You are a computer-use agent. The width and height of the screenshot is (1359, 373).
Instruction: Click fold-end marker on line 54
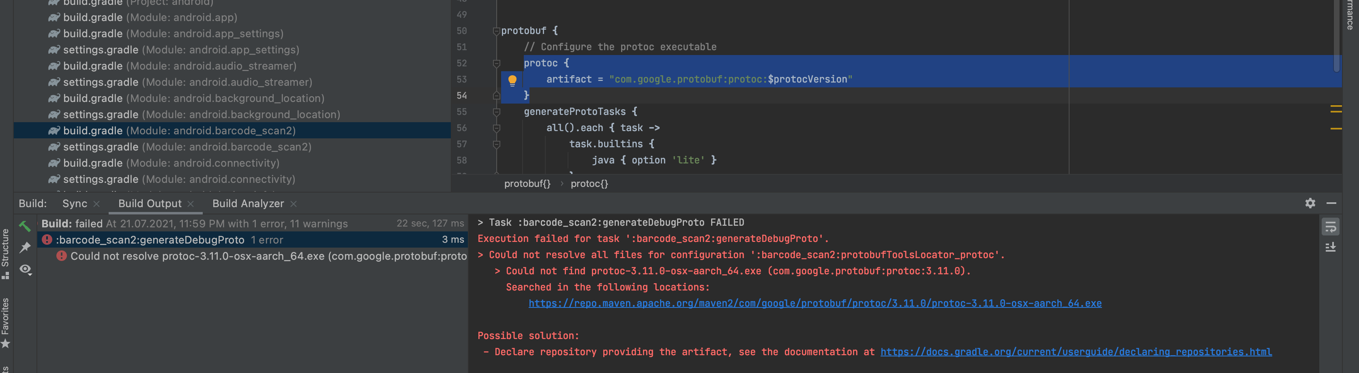point(496,96)
